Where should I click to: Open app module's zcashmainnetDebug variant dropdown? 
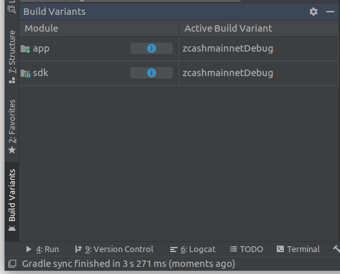[259, 48]
